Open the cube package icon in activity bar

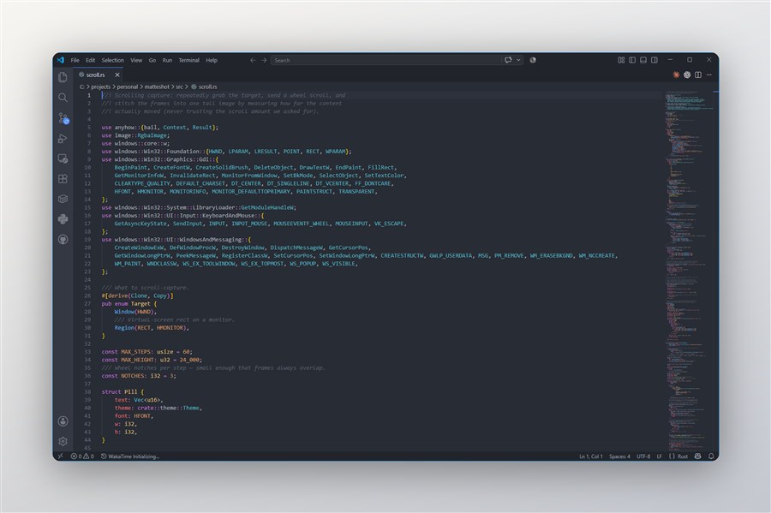[63, 199]
